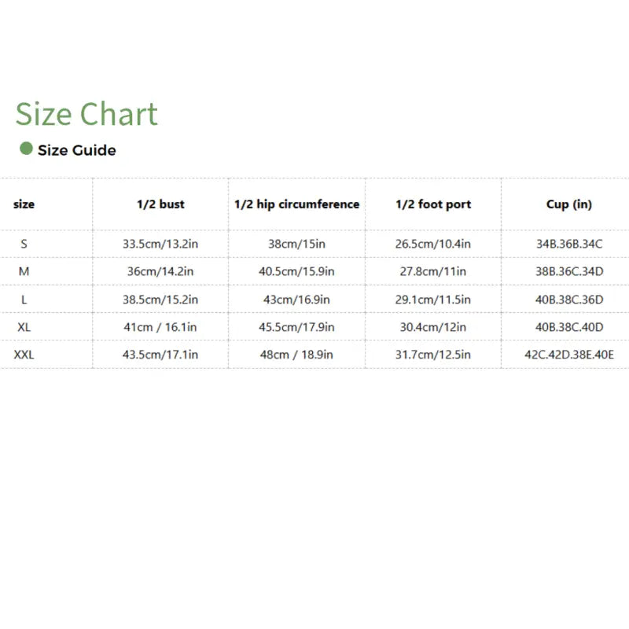Click the 40.5cm/15.9in hip cell

coord(296,271)
